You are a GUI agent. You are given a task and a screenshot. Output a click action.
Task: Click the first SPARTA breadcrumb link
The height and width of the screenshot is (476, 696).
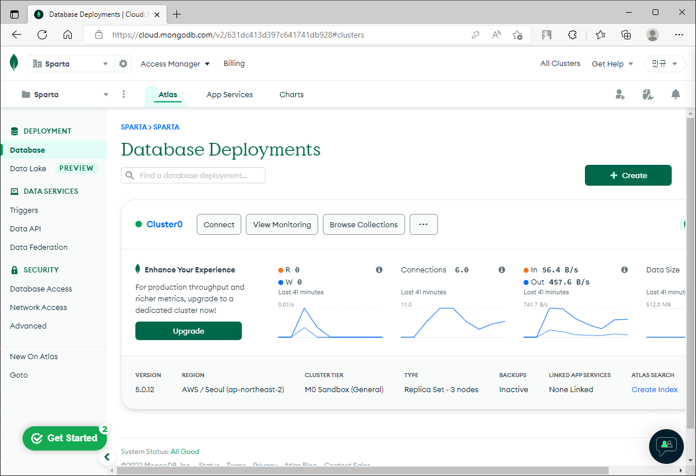coord(134,127)
